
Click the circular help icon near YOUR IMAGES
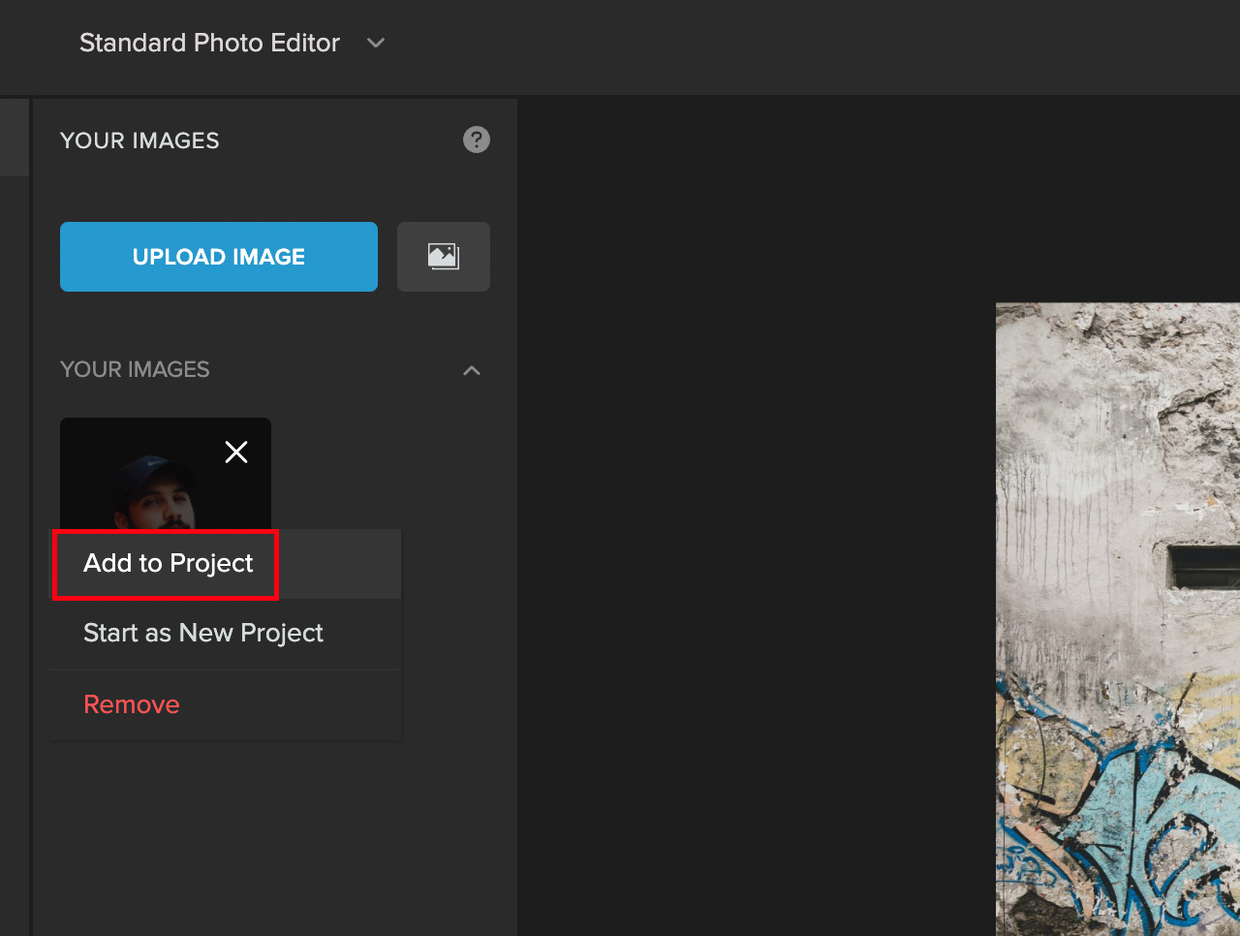coord(476,140)
